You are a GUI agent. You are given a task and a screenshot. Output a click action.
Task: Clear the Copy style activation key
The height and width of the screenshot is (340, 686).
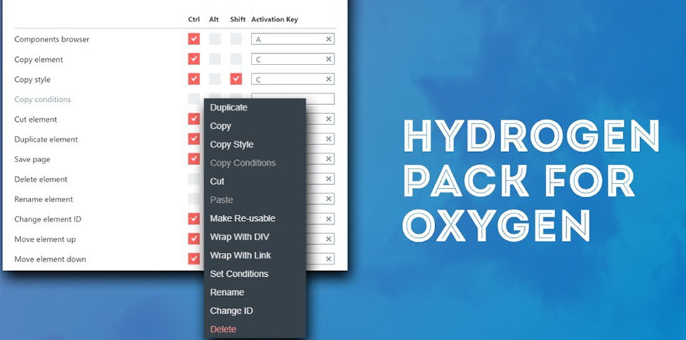[329, 79]
